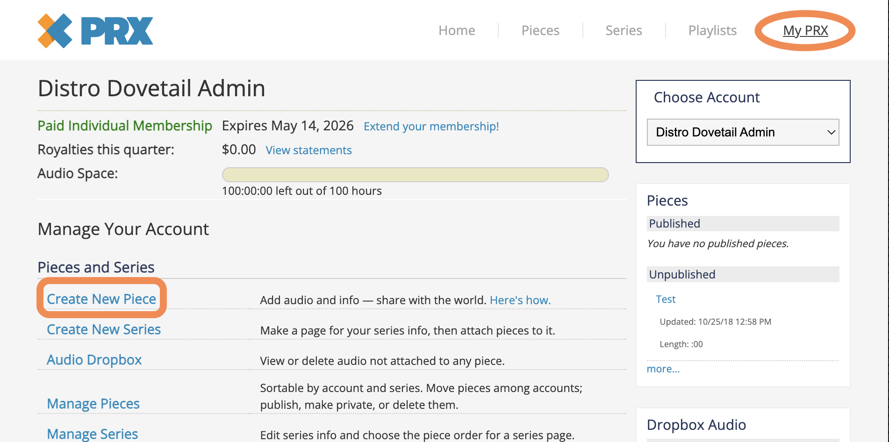Viewport: 889px width, 442px height.
Task: Click the Create New Piece link
Action: pyautogui.click(x=101, y=299)
